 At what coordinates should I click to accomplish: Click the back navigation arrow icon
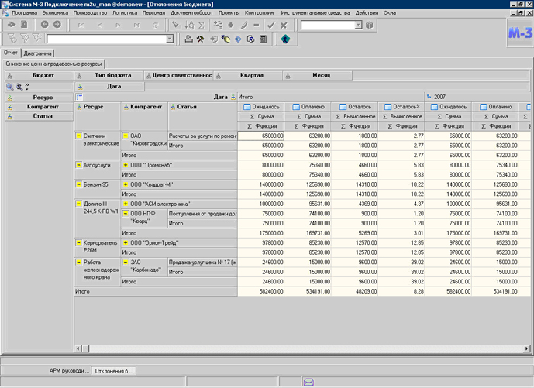click(45, 25)
